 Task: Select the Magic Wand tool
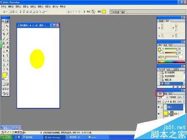coord(7,30)
